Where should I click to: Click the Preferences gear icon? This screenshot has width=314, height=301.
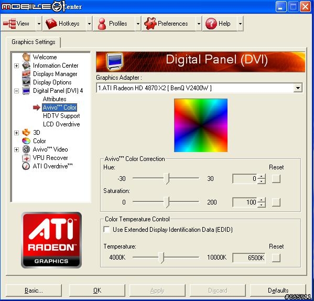coord(150,24)
